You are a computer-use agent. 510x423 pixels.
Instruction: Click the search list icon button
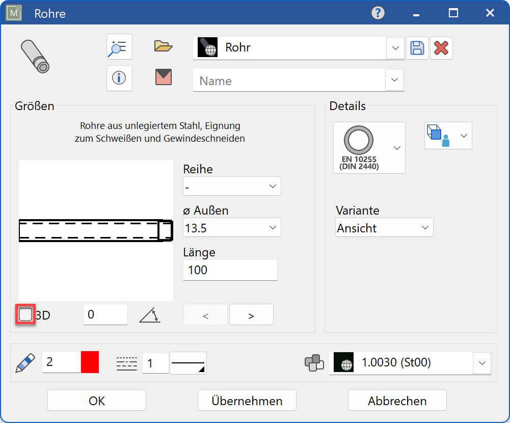click(x=119, y=47)
